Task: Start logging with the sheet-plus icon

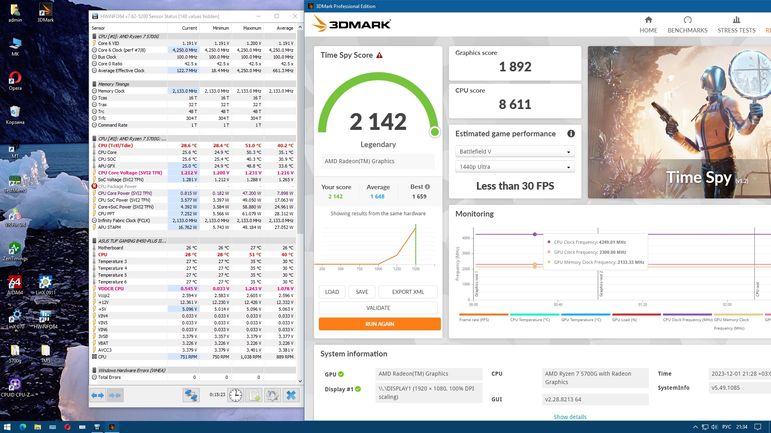Action: point(254,395)
